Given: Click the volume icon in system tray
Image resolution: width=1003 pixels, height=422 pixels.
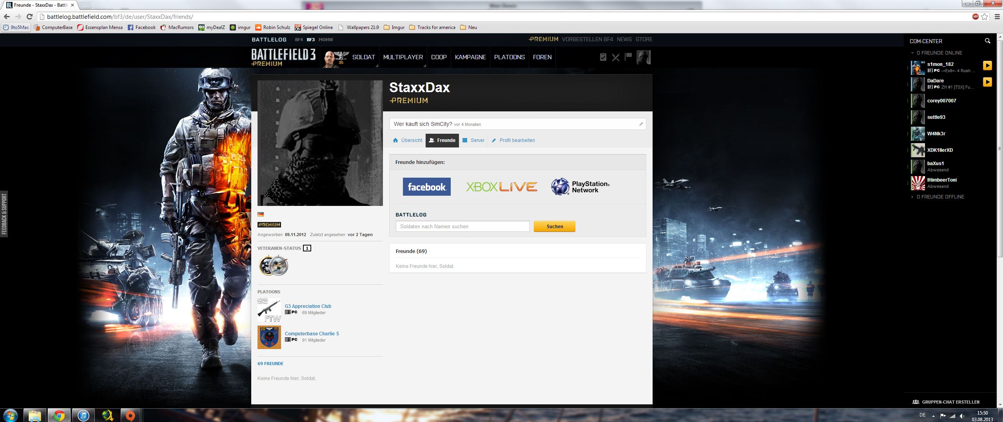Looking at the screenshot, I should (x=962, y=416).
